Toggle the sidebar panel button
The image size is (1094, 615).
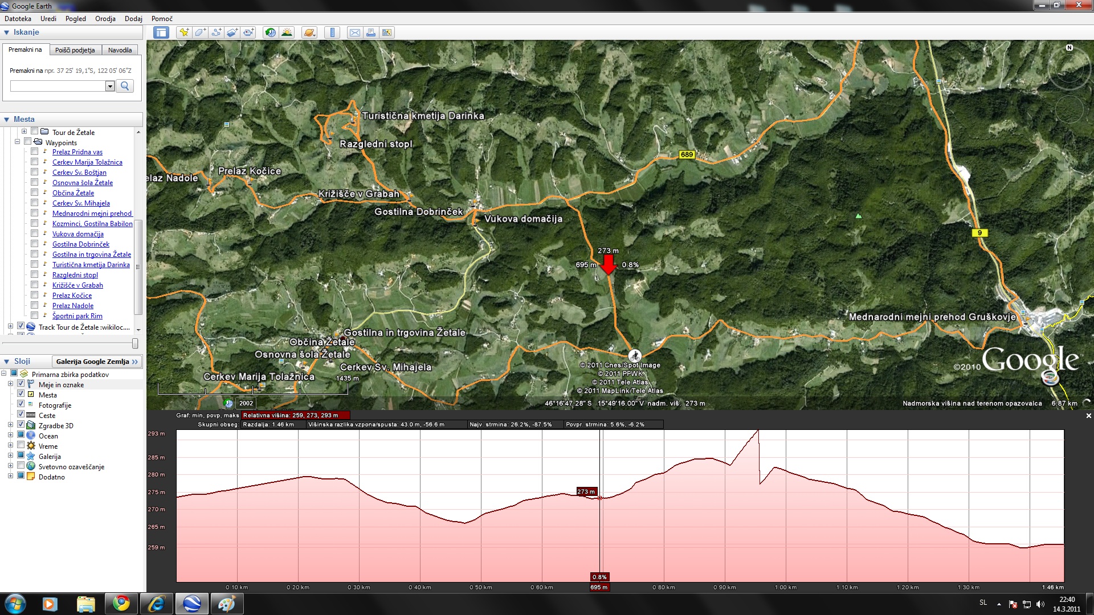tap(161, 32)
